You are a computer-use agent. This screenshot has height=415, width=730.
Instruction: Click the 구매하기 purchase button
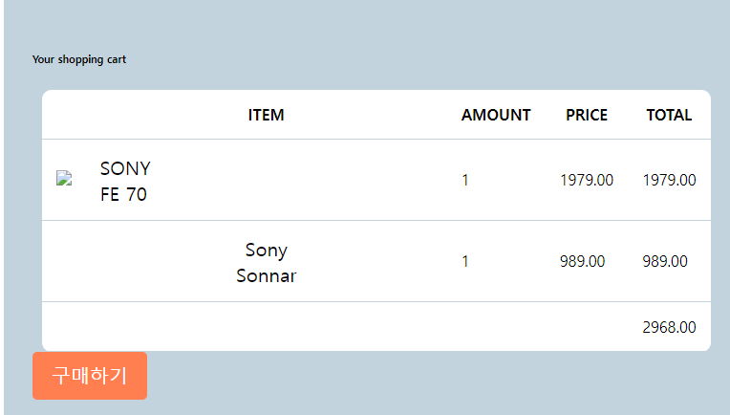(x=90, y=376)
